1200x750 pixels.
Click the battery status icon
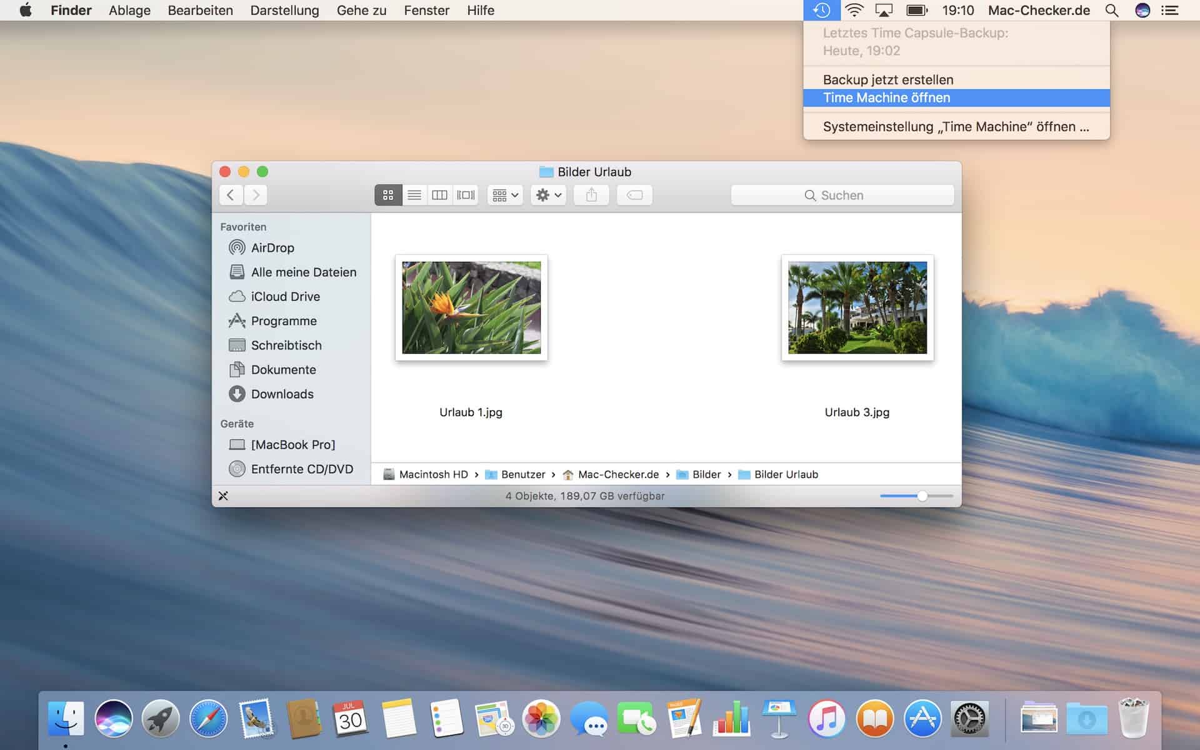pyautogui.click(x=917, y=10)
